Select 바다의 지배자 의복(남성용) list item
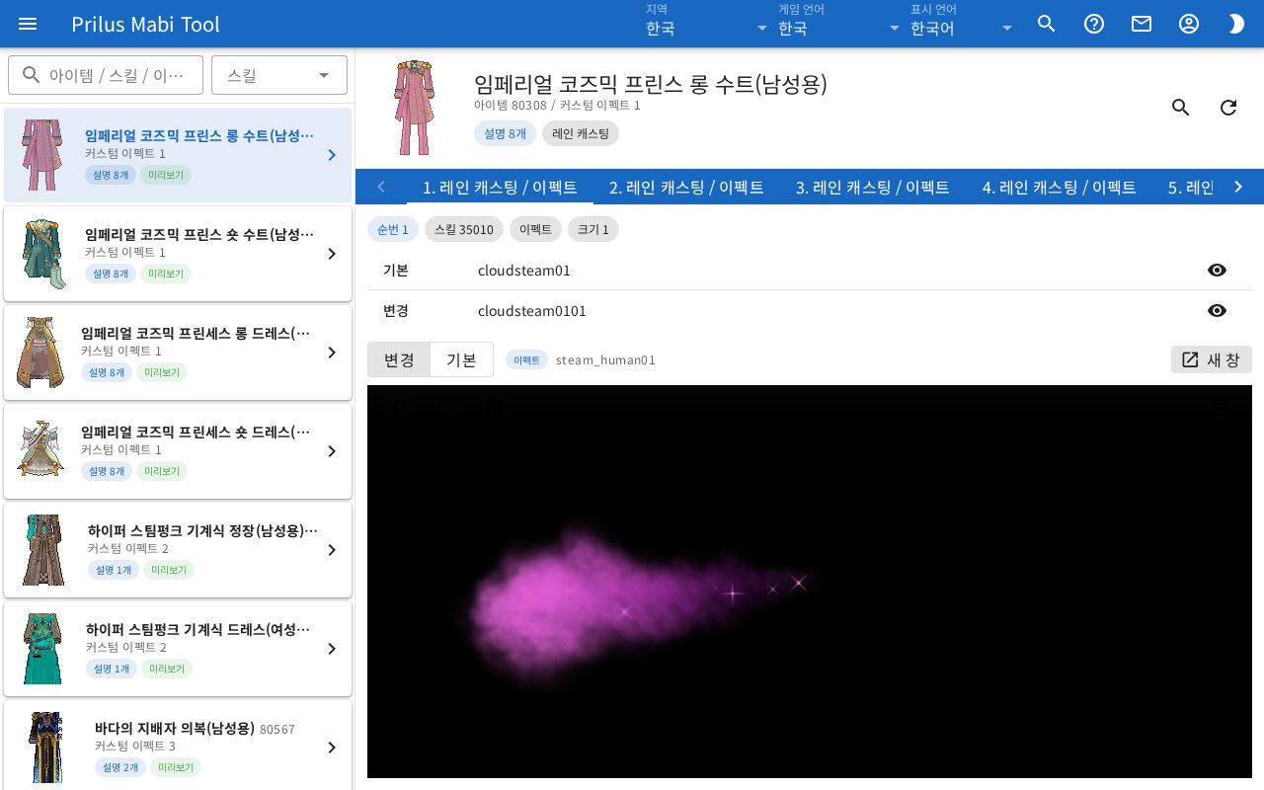This screenshot has width=1264, height=790. 178,745
